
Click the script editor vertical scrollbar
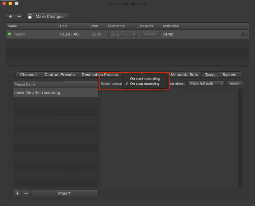[240, 138]
